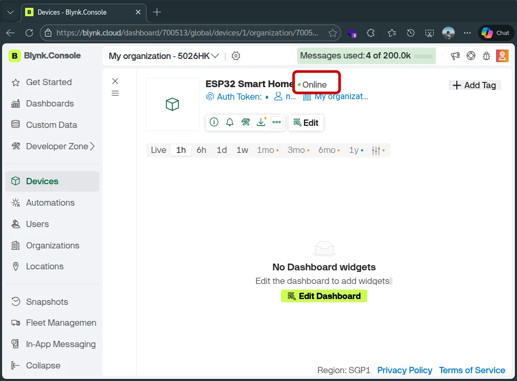The image size is (517, 381).
Task: Click the Edit Dashboard button
Action: (x=324, y=296)
